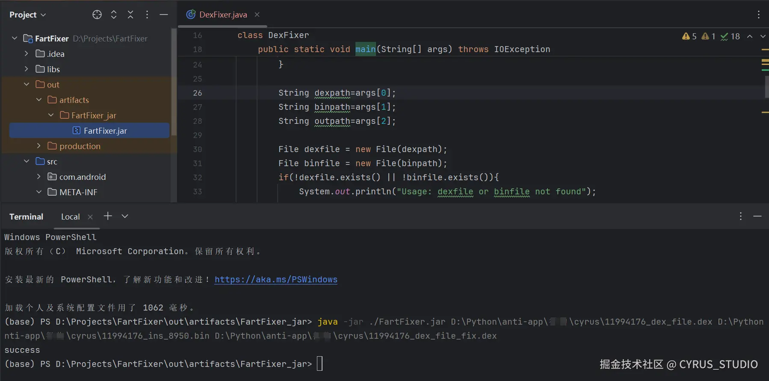Click the Select Opened File target icon
Image resolution: width=769 pixels, height=381 pixels.
[97, 15]
